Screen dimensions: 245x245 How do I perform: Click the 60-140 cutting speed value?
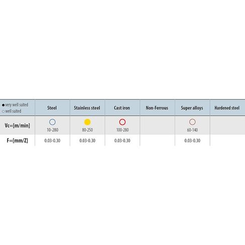(x=192, y=130)
